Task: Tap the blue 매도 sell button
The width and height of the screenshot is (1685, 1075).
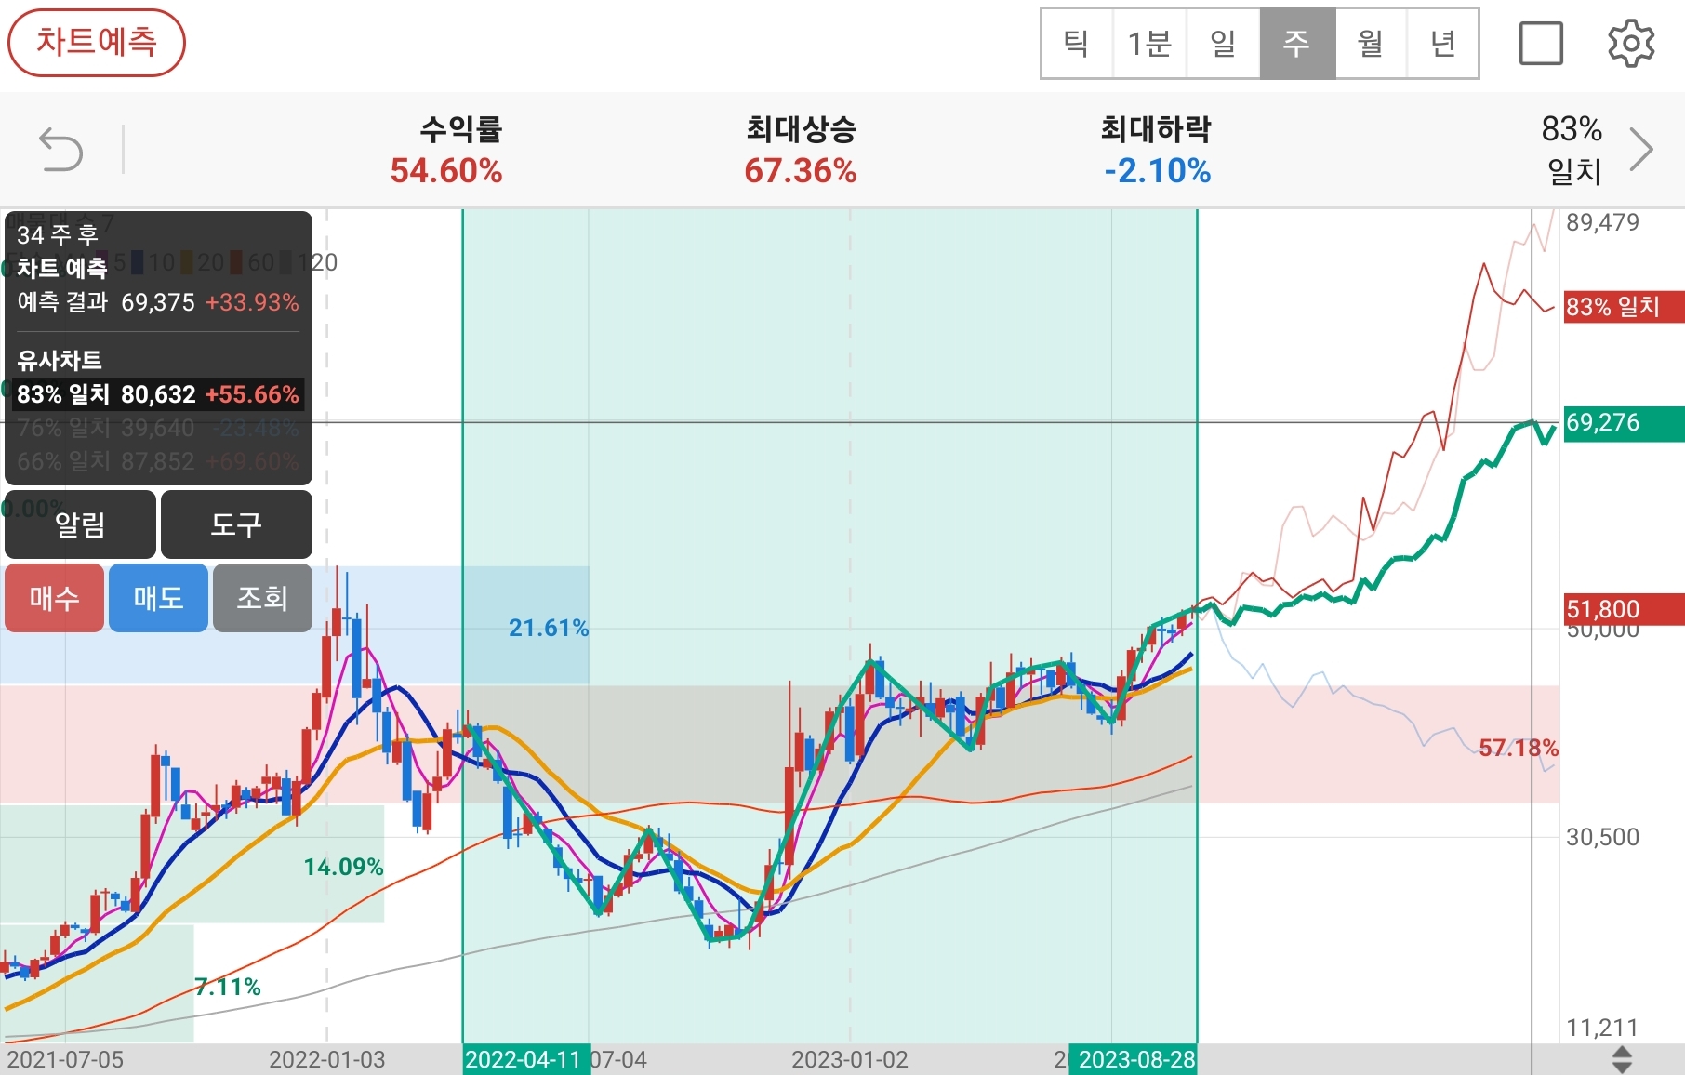Action: coord(158,598)
